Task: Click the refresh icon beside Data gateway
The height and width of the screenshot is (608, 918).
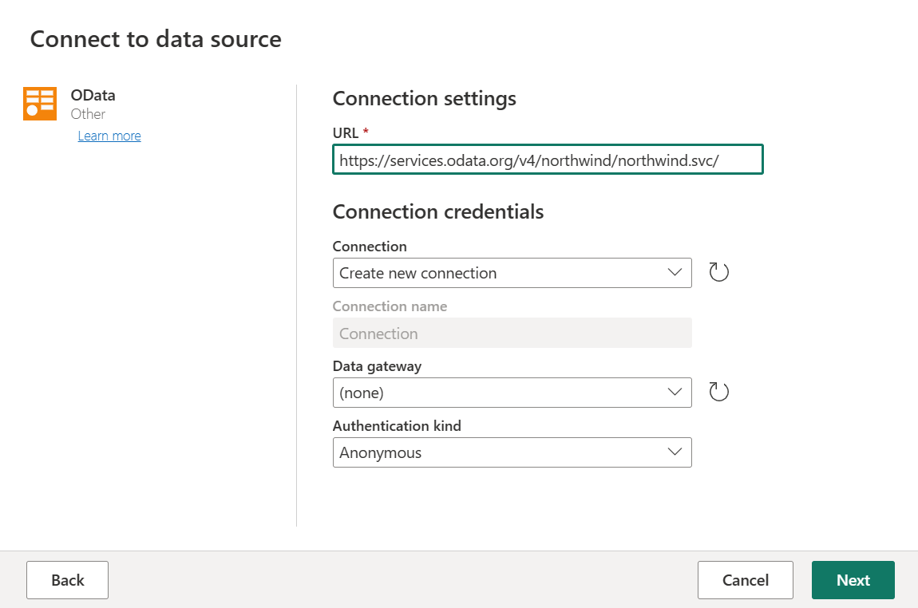Action: (718, 391)
